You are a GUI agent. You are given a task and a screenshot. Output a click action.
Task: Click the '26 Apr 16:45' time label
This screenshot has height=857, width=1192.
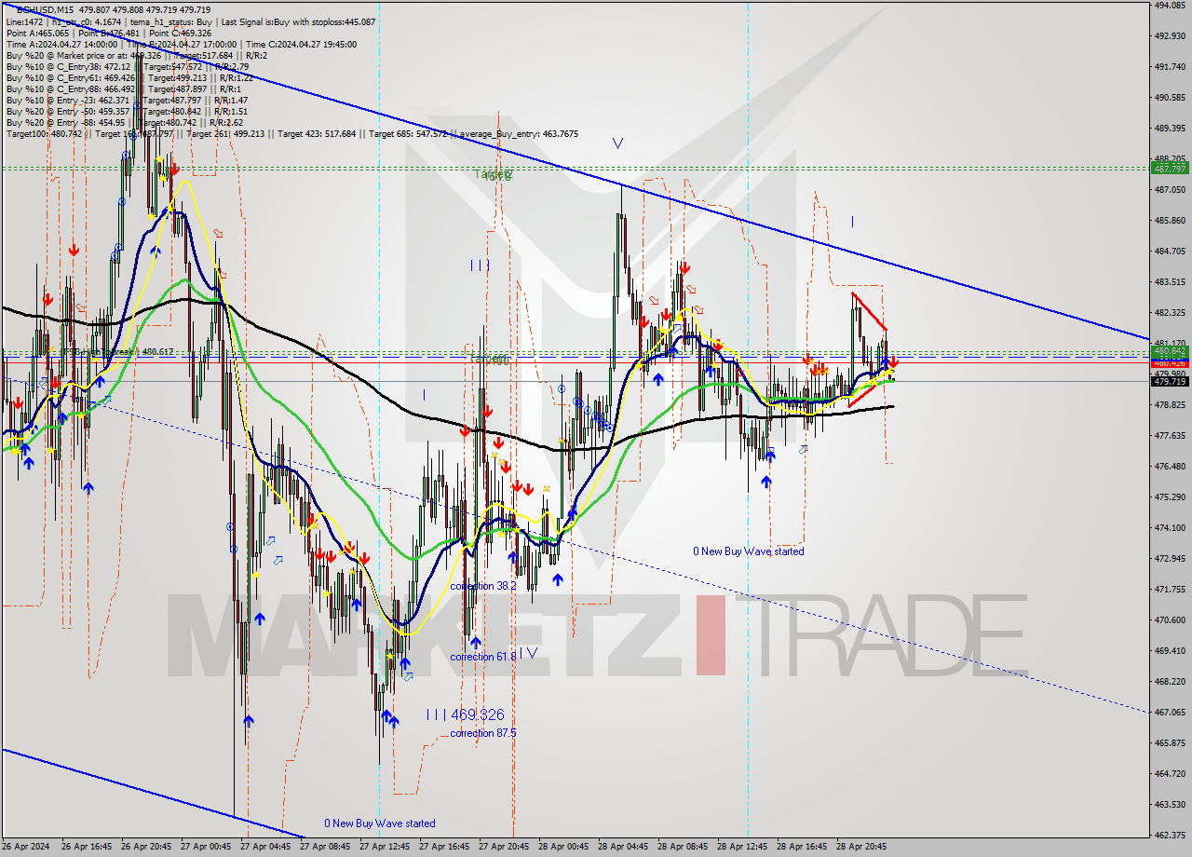point(88,847)
